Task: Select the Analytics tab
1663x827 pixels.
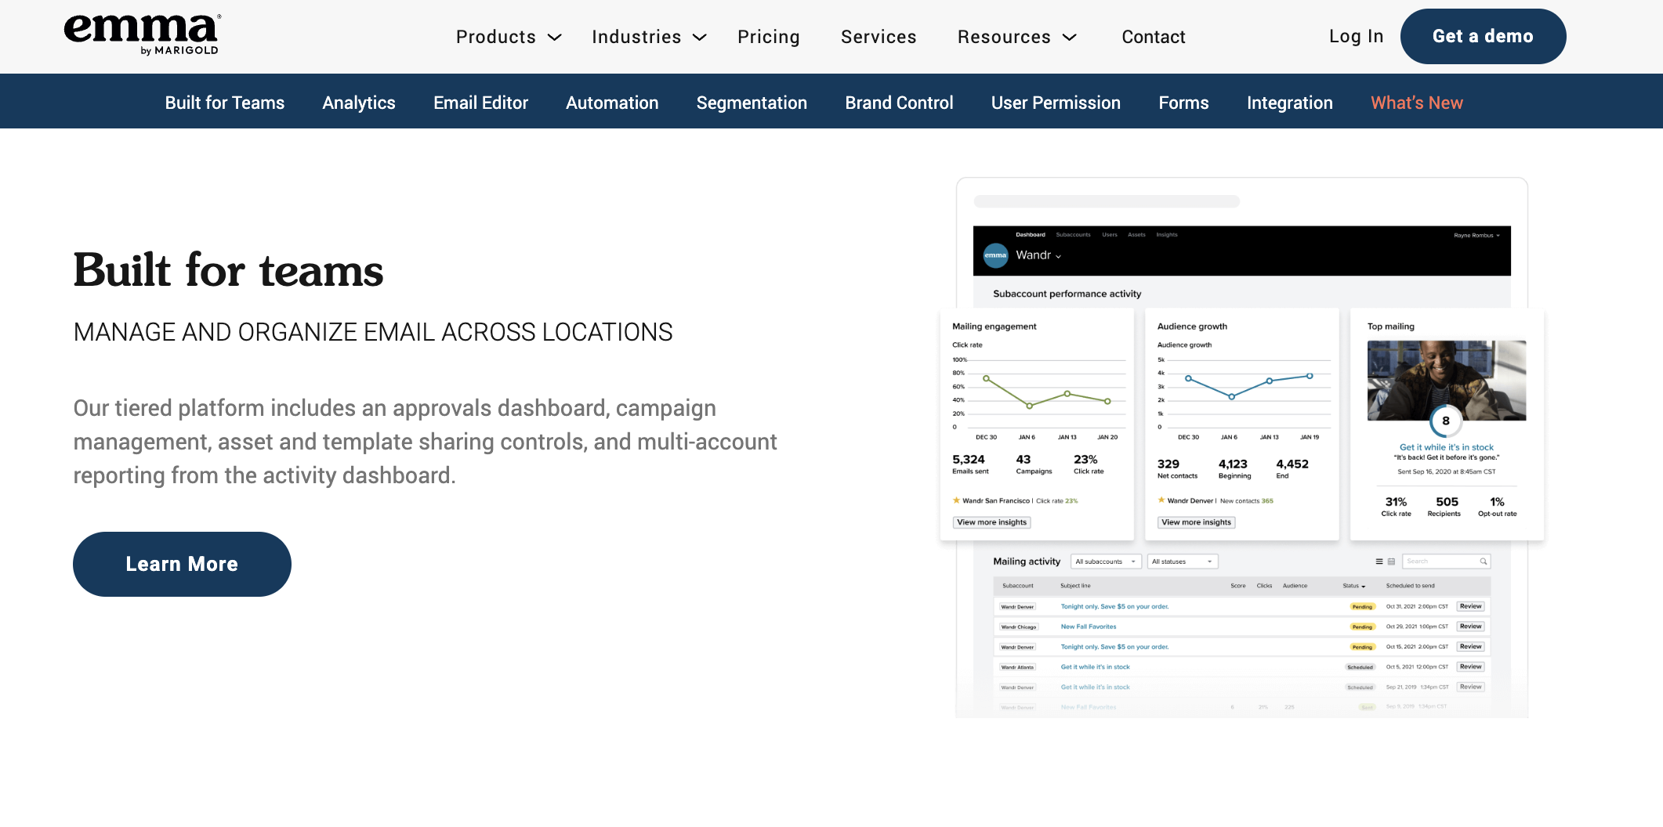Action: (x=359, y=103)
